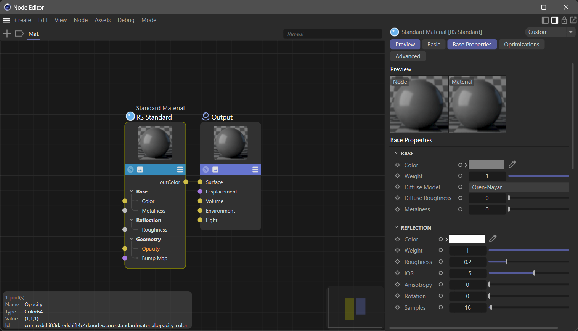Click the outColor output port
Image resolution: width=578 pixels, height=331 pixels.
click(x=186, y=182)
